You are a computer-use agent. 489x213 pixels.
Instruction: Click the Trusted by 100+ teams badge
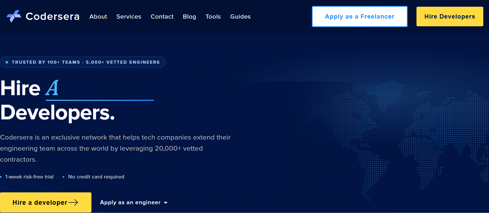(x=83, y=62)
